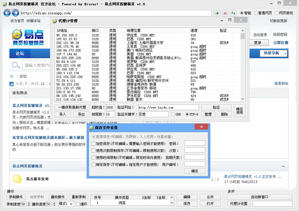The height and width of the screenshot is (211, 299).
Task: Click 一键获取最新代理 button
Action: [x=72, y=107]
